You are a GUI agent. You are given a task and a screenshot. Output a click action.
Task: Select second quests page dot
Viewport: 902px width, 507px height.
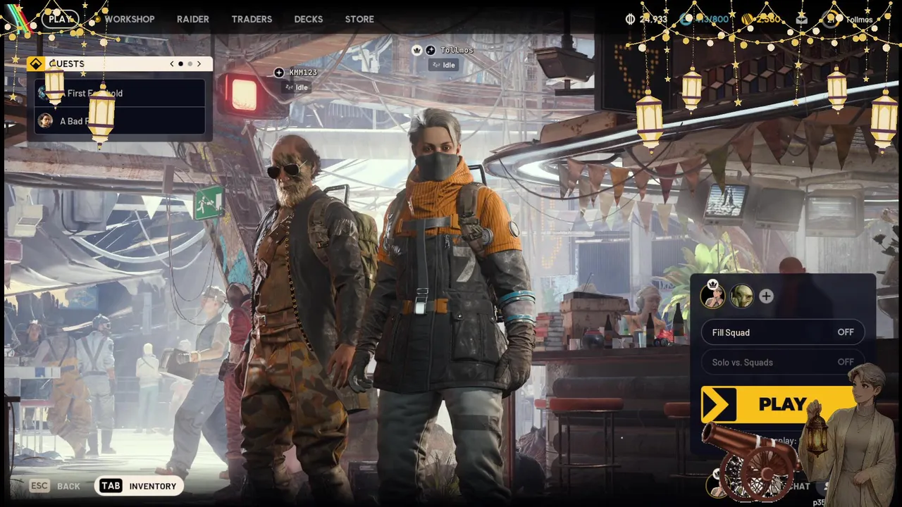[x=190, y=63]
